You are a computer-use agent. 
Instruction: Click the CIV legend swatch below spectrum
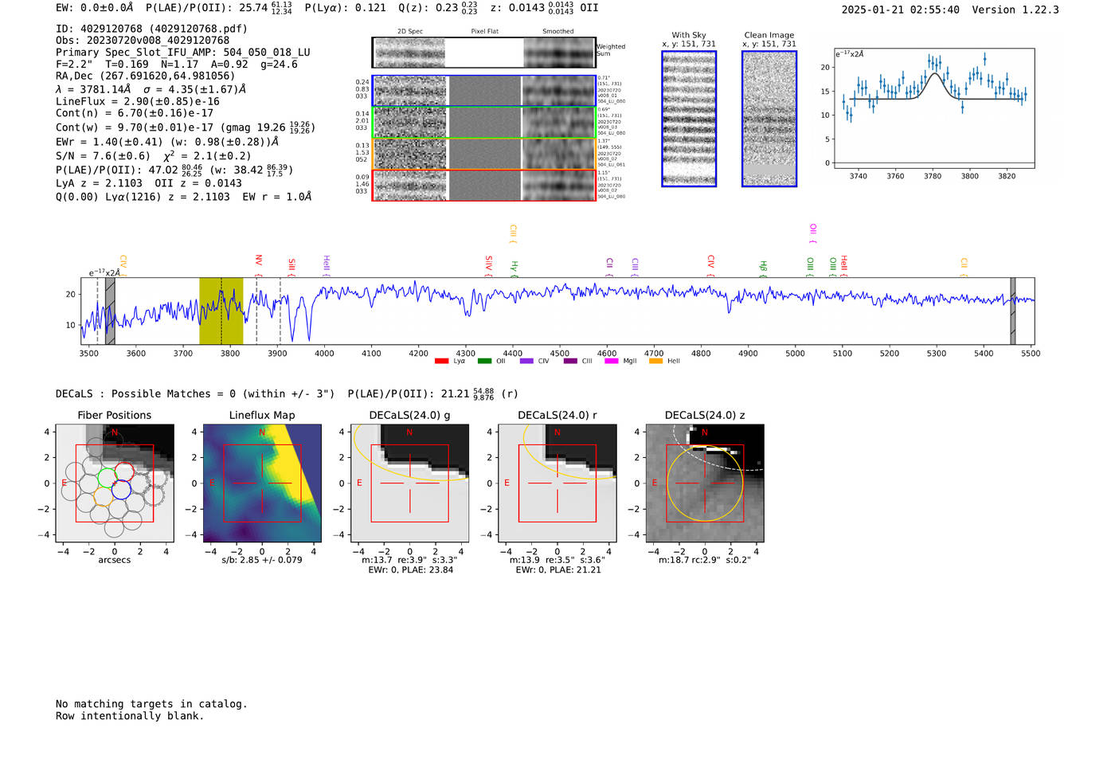click(526, 362)
